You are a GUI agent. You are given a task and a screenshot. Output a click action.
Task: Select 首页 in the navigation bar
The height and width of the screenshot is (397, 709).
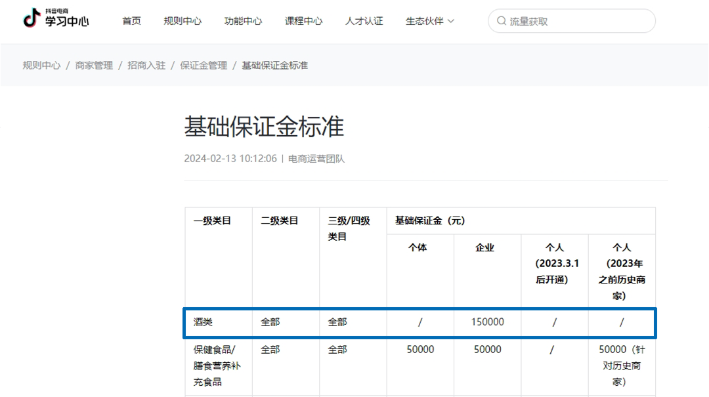tap(131, 20)
